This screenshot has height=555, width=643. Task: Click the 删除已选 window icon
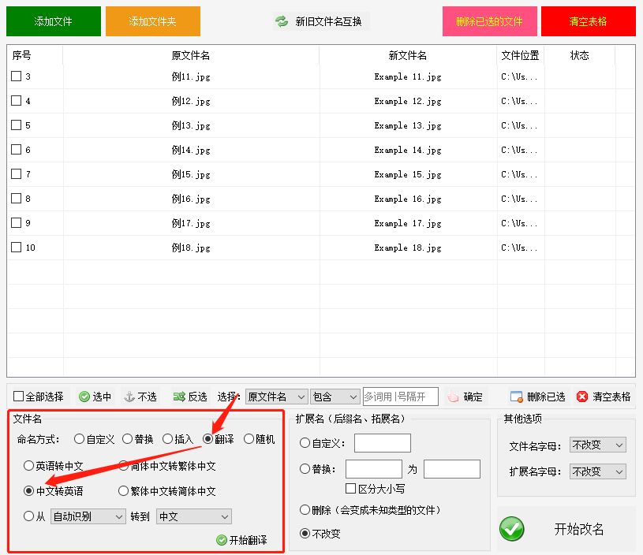(516, 397)
